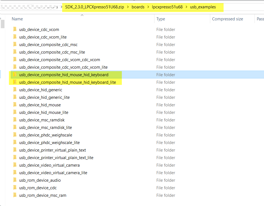Screen dimensions: 264x206
Task: Select usb_rom_device_msc_ram folder name
Action: pos(43,195)
